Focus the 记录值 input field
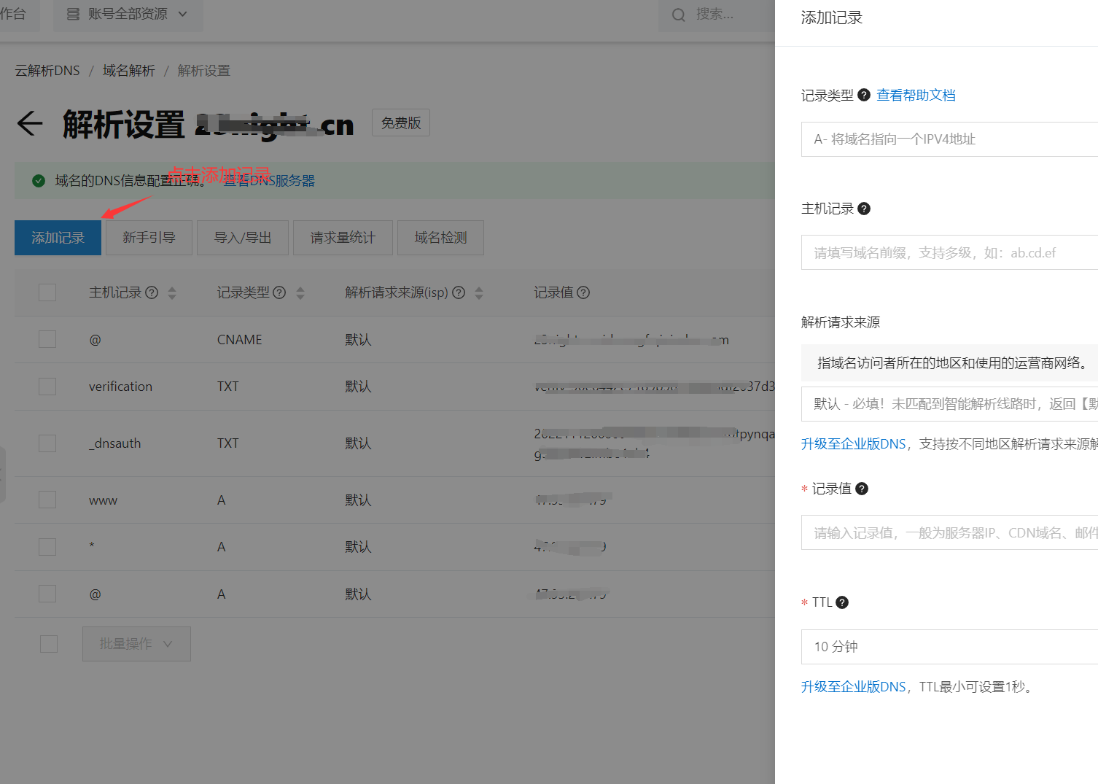1098x784 pixels. point(949,532)
